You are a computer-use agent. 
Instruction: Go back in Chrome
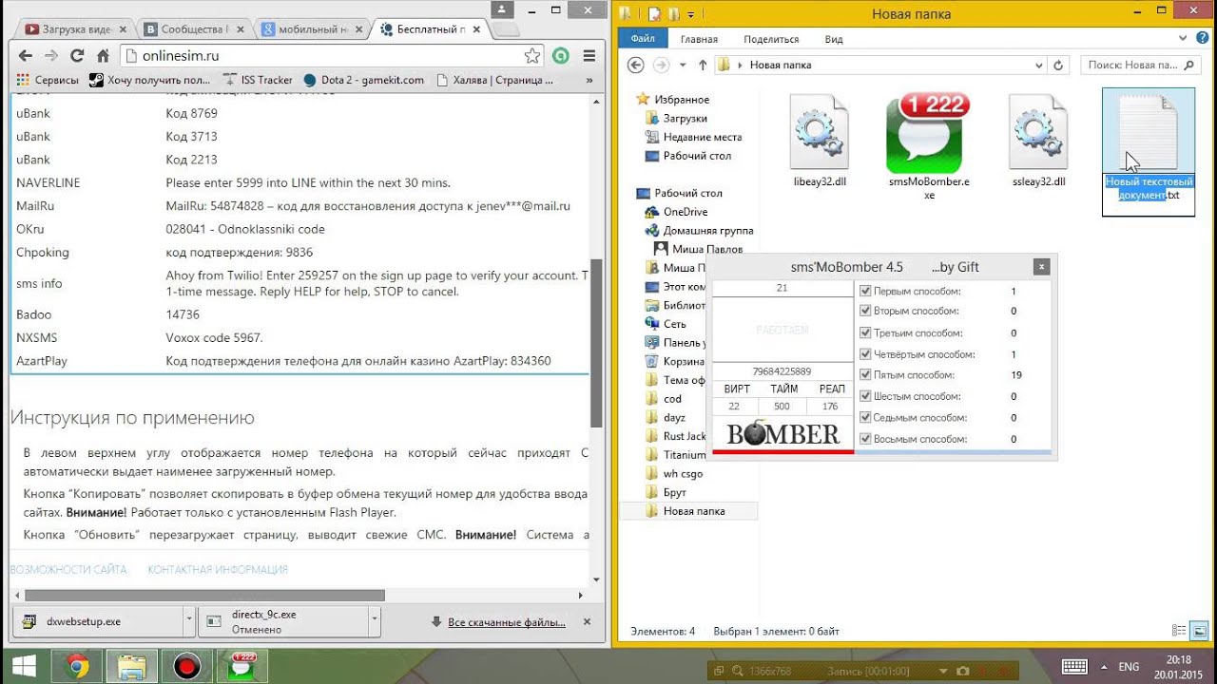pos(25,56)
